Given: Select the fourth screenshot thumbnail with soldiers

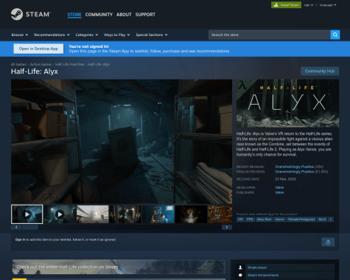Looking at the screenshot, I should (125, 214).
